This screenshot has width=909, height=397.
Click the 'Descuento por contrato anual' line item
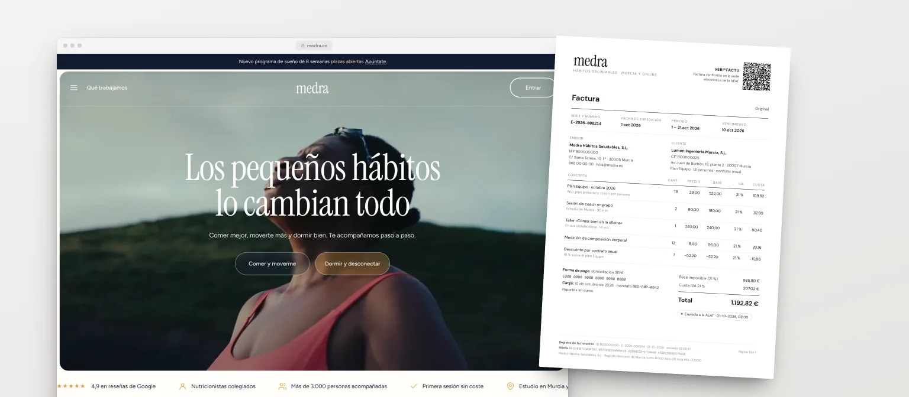pos(591,250)
